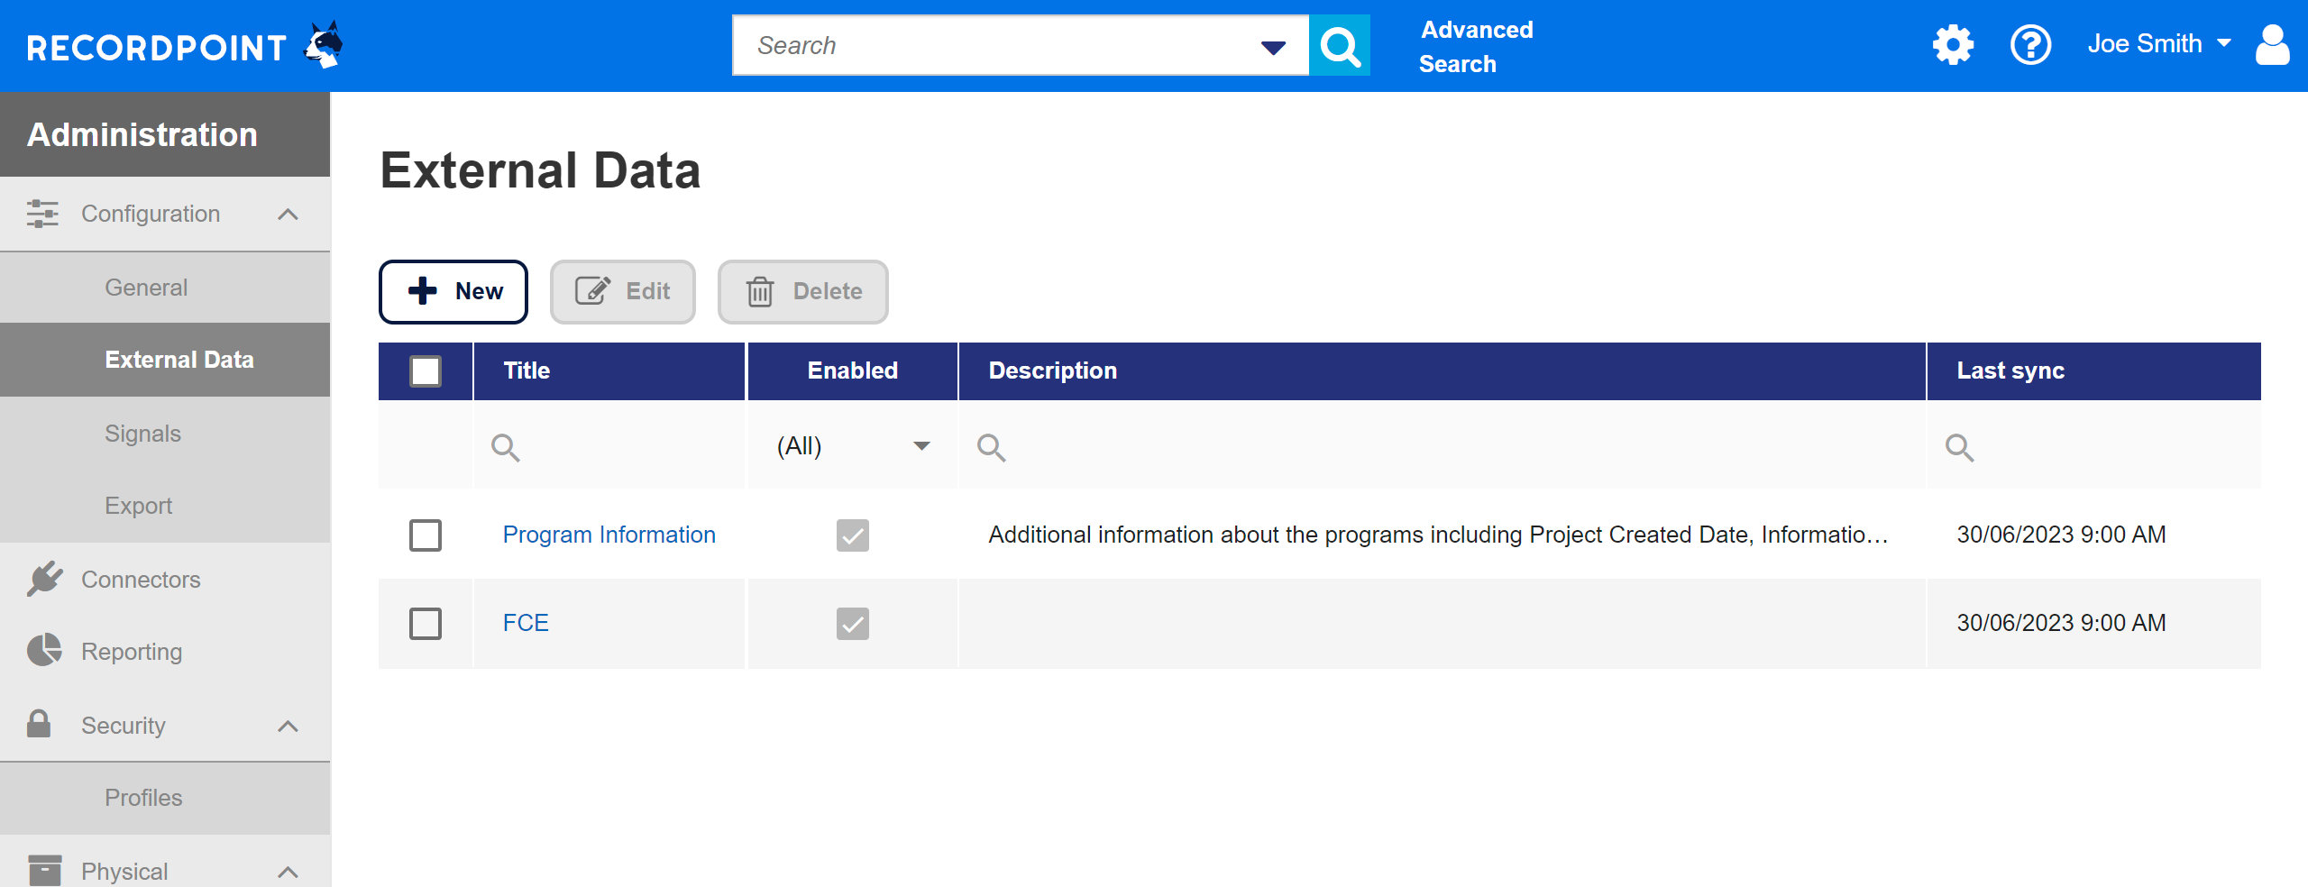Open the search type dropdown arrow
2308x887 pixels.
1272,46
